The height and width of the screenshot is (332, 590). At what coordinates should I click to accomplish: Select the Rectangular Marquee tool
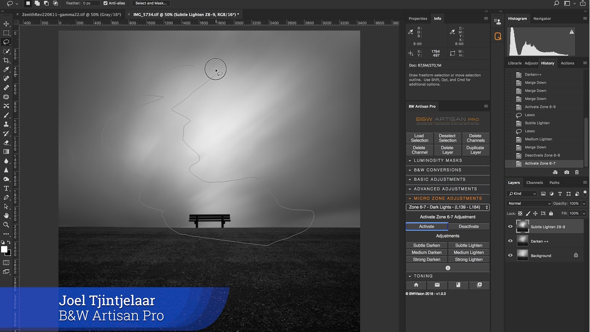(x=6, y=33)
